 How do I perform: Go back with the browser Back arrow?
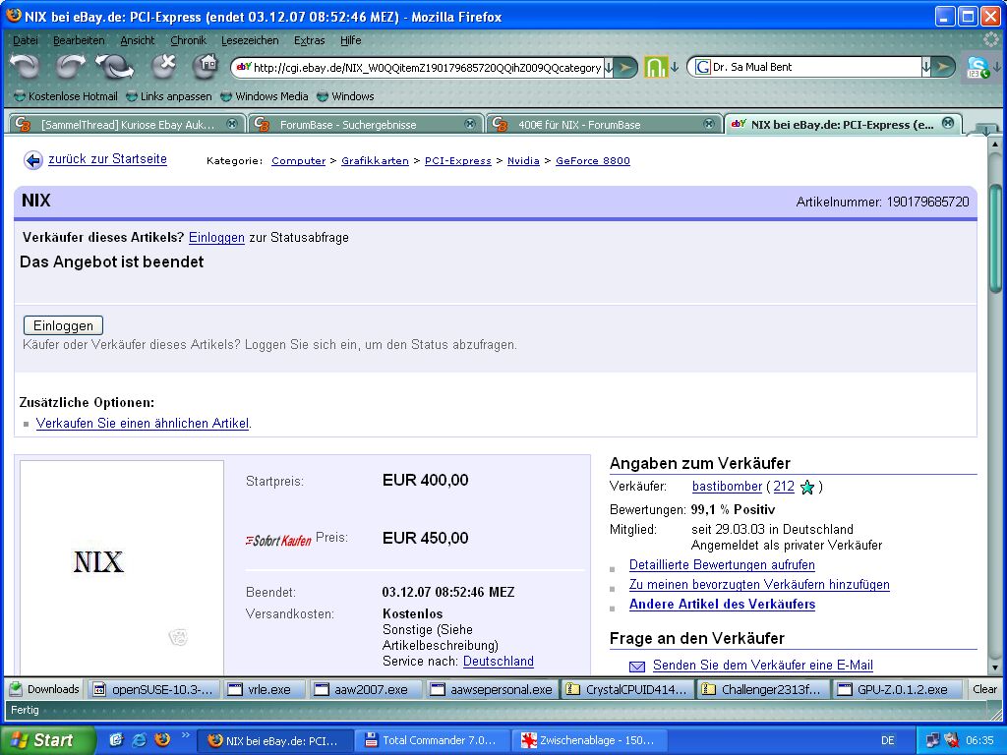[x=25, y=66]
